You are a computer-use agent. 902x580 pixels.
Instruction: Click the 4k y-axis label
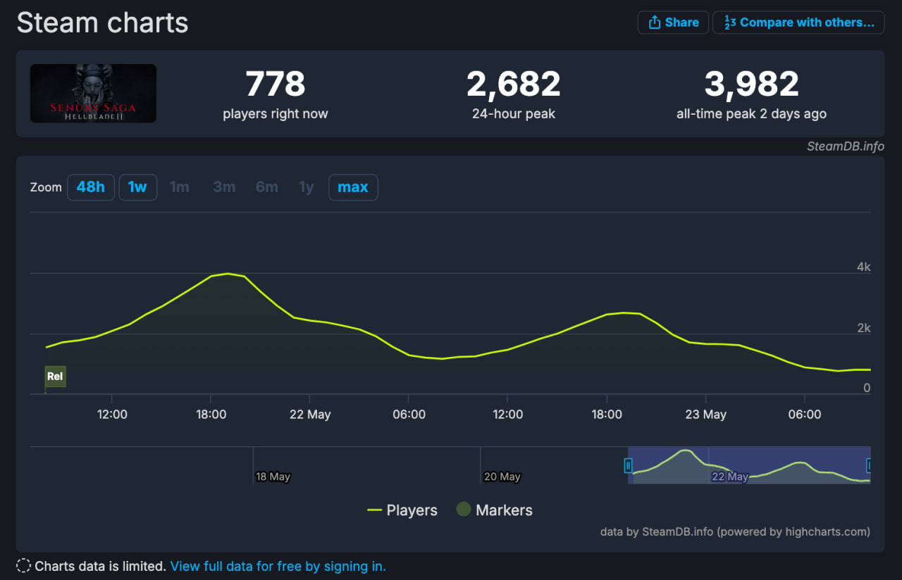pyautogui.click(x=863, y=267)
